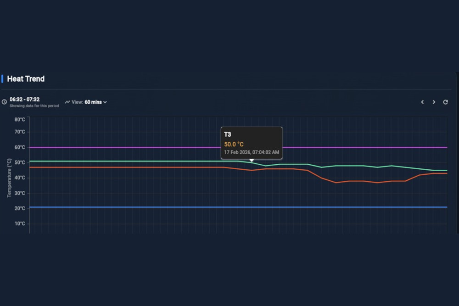Click the 50.0 °C tooltip value

tap(234, 144)
